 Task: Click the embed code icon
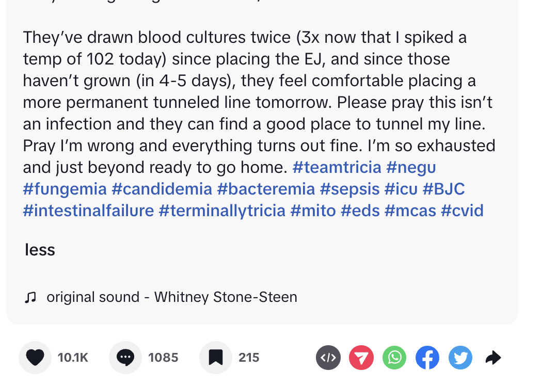(x=328, y=358)
